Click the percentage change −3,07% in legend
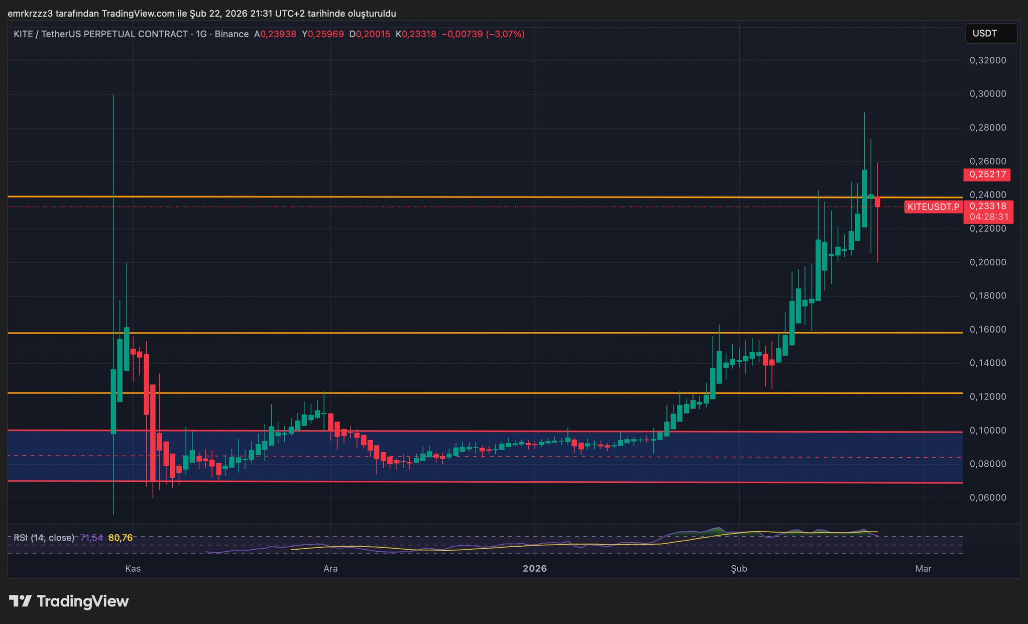The height and width of the screenshot is (624, 1028). click(506, 34)
